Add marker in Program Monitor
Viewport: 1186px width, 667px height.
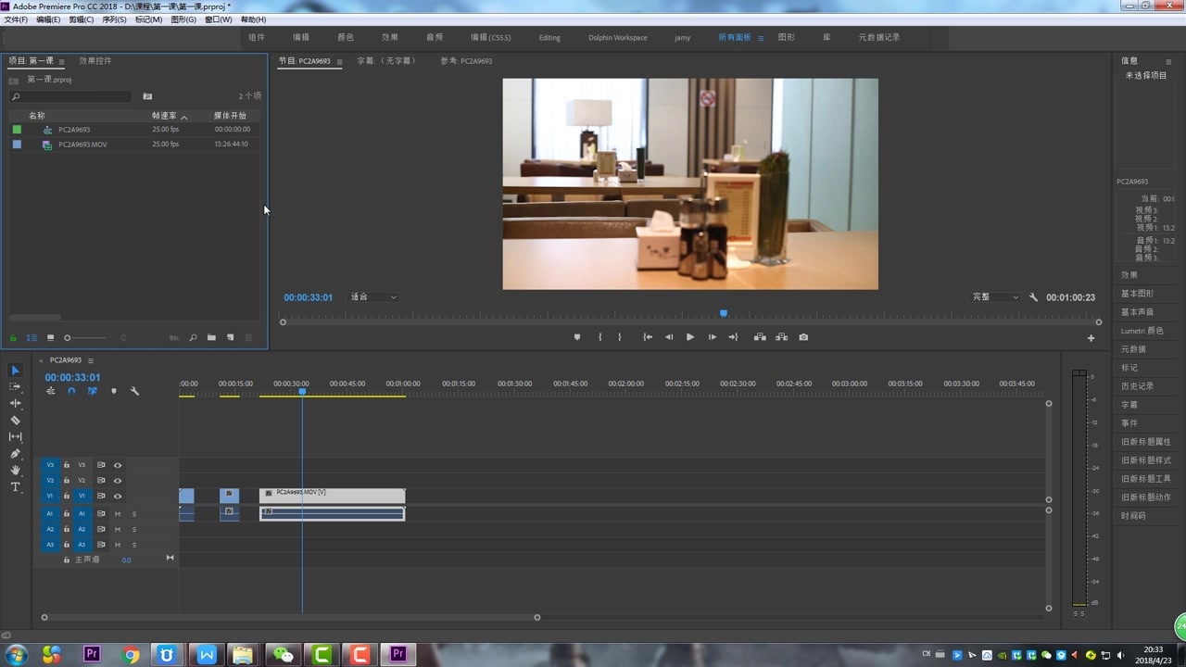coord(577,337)
